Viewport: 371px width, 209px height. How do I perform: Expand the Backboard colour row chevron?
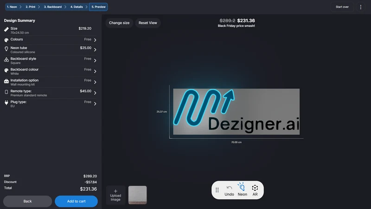click(x=95, y=72)
